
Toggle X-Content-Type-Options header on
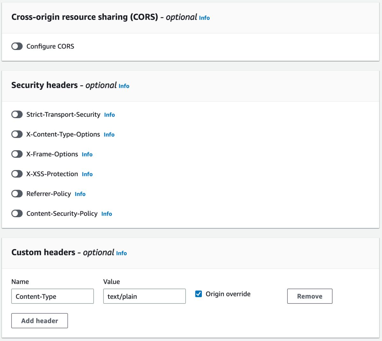point(17,134)
